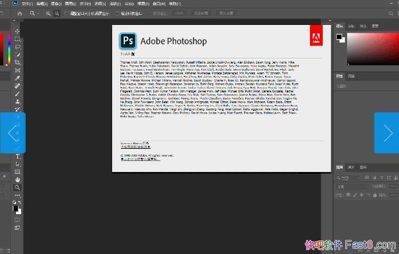This screenshot has height=254, width=399.
Task: Select the Rectangular Marquee tool
Action: (x=17, y=39)
